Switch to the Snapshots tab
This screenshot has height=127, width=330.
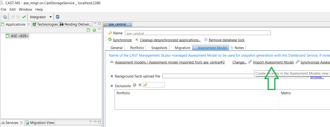point(159,48)
